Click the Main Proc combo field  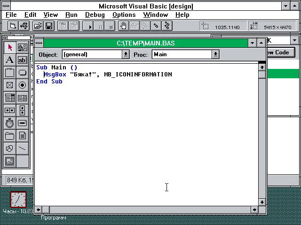(182, 54)
